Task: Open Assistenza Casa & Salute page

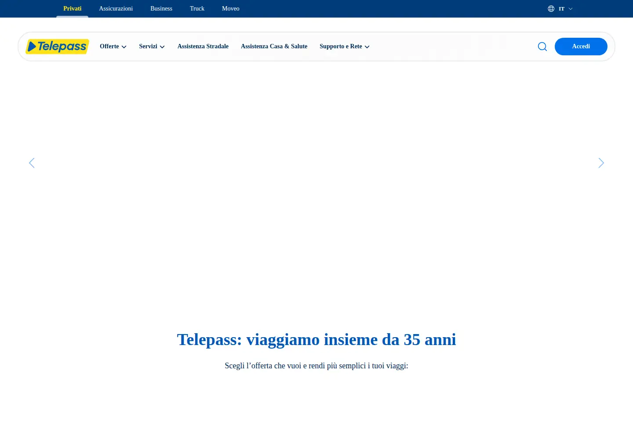Action: [x=274, y=47]
